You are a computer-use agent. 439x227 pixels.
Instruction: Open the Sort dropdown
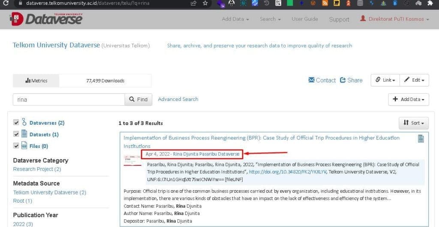(413, 123)
